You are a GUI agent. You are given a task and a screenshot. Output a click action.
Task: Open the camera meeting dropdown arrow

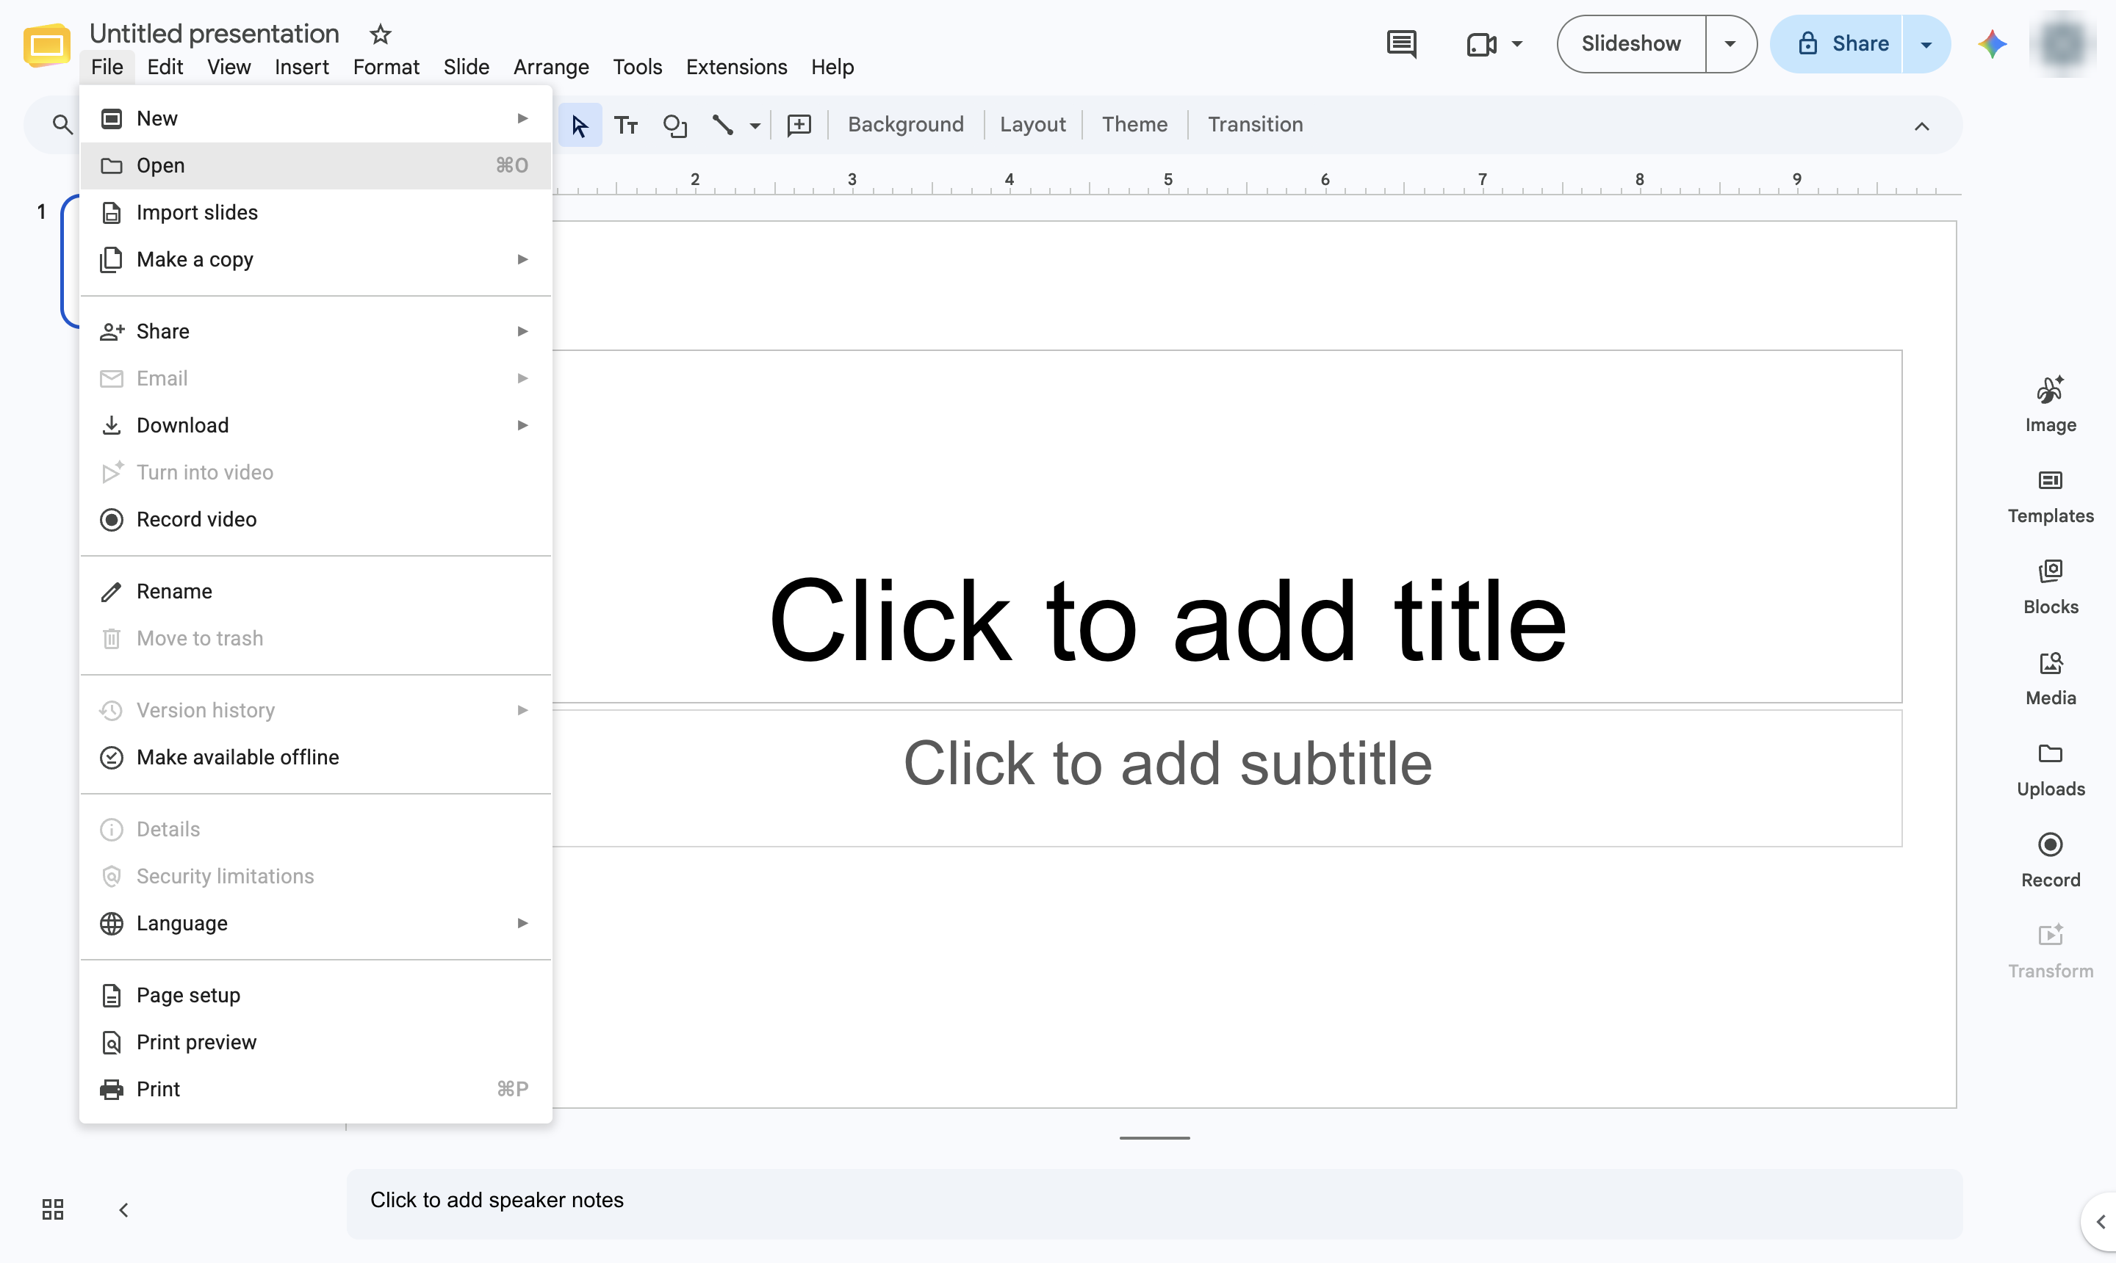coord(1516,43)
